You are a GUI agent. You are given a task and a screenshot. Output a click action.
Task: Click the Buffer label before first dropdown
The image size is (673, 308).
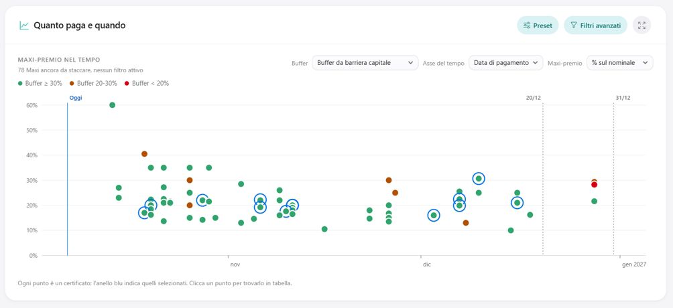[300, 63]
